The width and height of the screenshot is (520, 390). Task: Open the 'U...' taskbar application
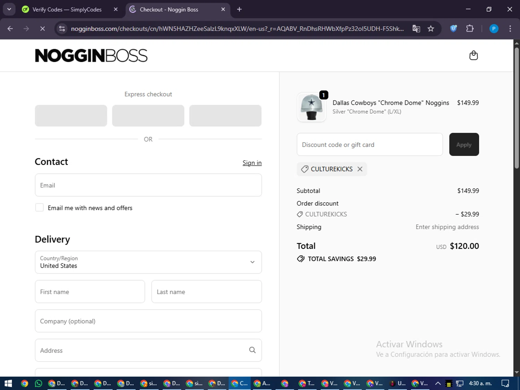pyautogui.click(x=398, y=383)
